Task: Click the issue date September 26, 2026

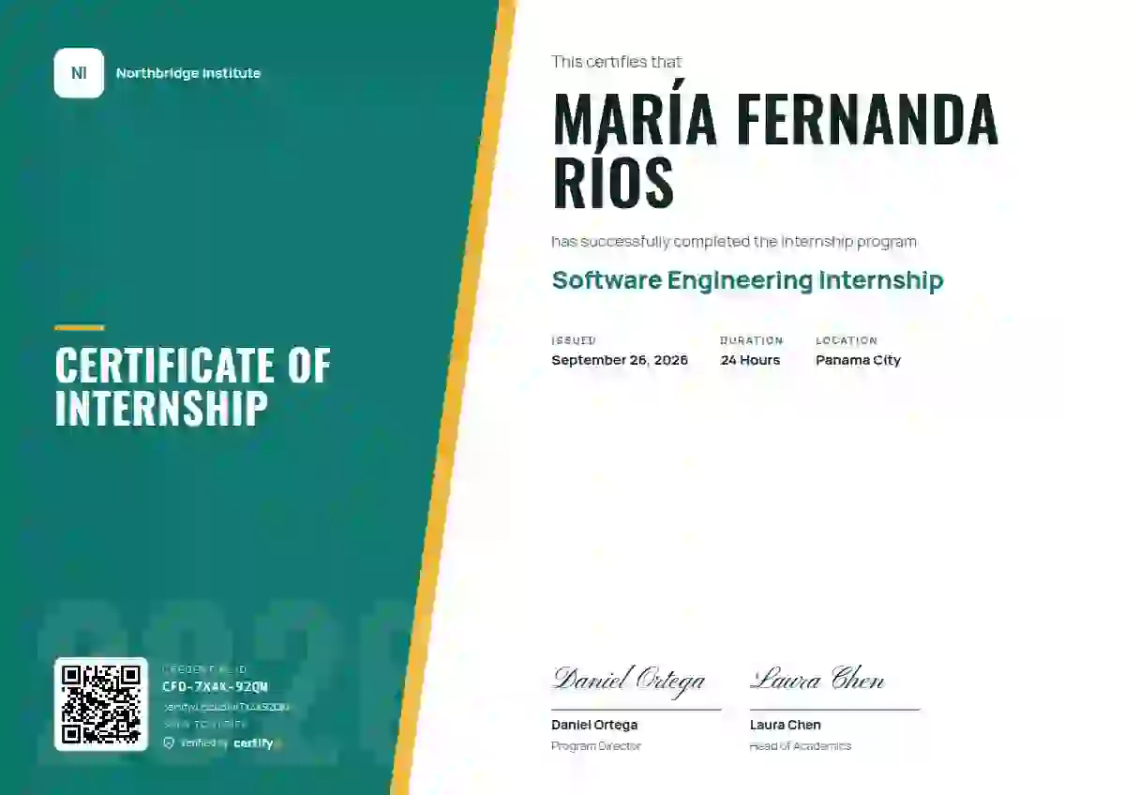Action: click(x=620, y=360)
